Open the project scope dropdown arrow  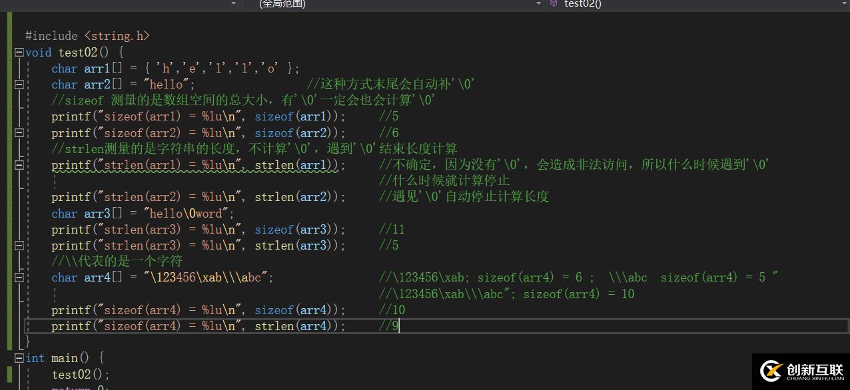click(x=233, y=4)
